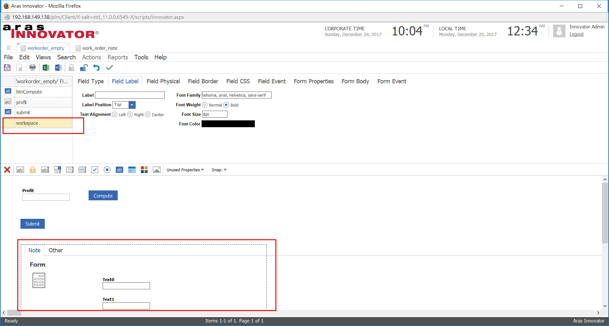The image size is (609, 326).
Task: Switch to the Field CSS tab
Action: coord(238,81)
